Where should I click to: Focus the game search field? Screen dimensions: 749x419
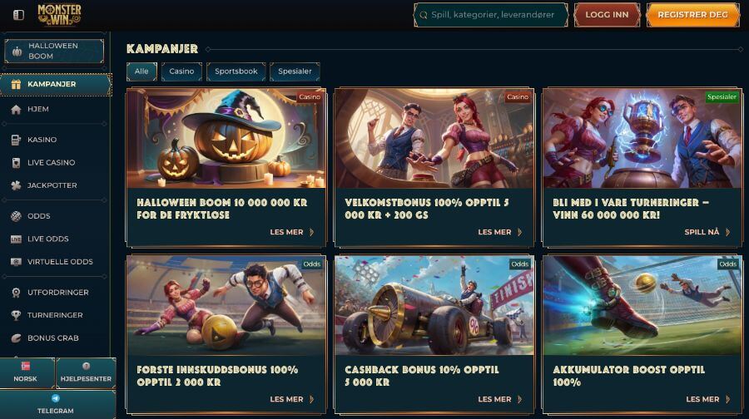(491, 15)
